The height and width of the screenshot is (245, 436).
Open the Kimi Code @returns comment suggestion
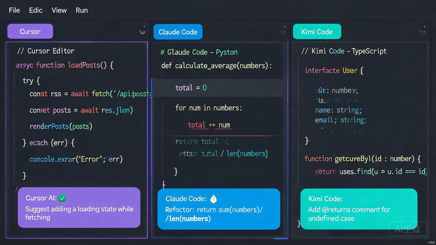click(x=359, y=209)
